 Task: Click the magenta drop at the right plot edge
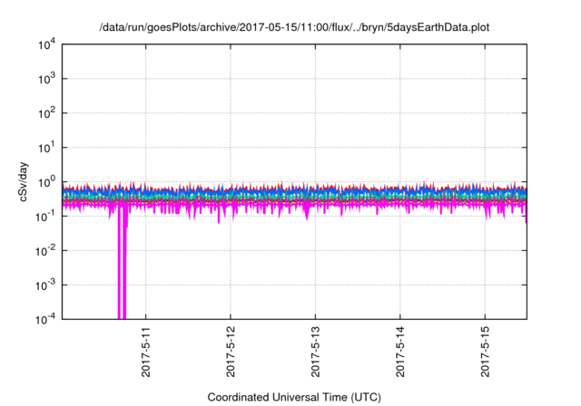526,216
